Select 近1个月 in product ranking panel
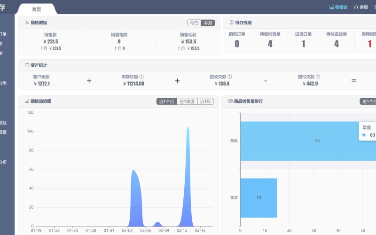Screen dimensions: 376x235 (368, 102)
